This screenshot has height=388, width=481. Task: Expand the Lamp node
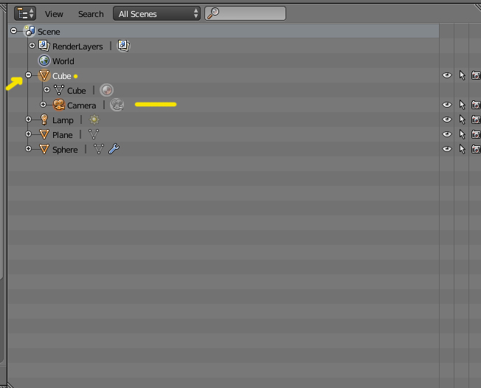point(28,119)
